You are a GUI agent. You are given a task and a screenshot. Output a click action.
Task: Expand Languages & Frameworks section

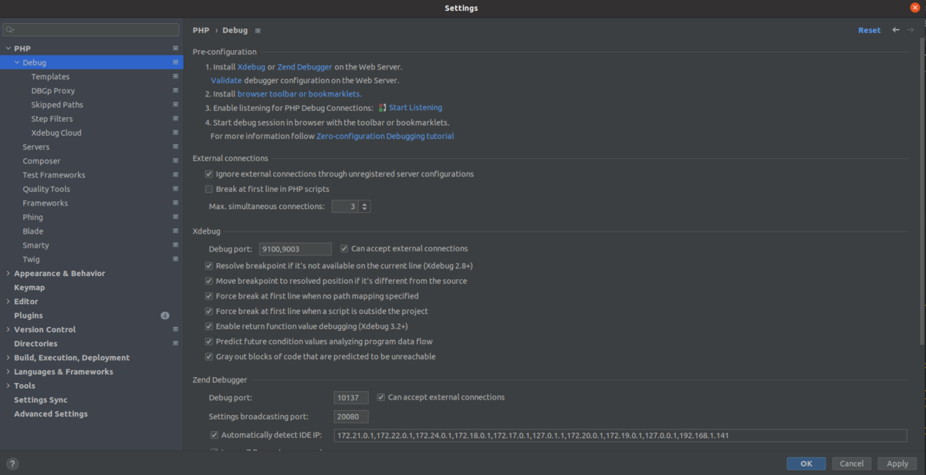(8, 372)
